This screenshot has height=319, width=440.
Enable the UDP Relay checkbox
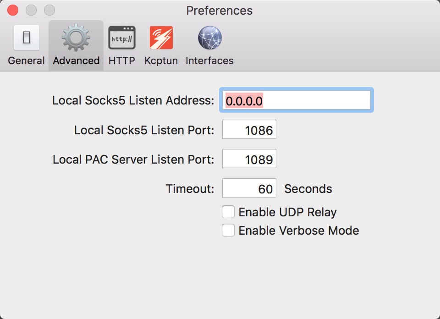pos(228,212)
